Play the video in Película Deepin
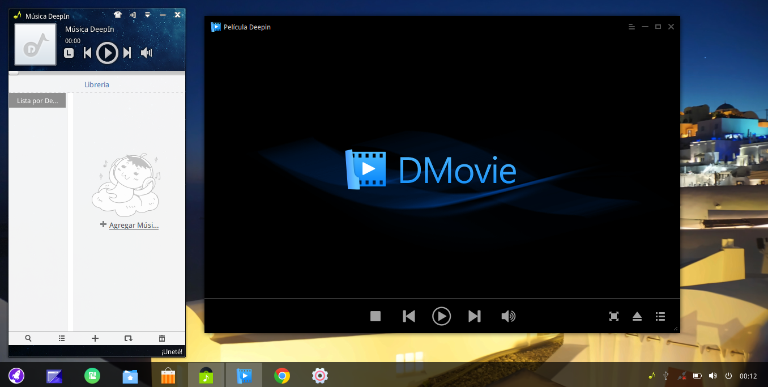 (x=442, y=316)
